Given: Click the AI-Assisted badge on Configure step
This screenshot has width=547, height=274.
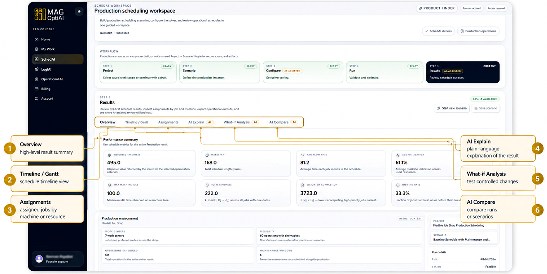Looking at the screenshot, I should [292, 71].
